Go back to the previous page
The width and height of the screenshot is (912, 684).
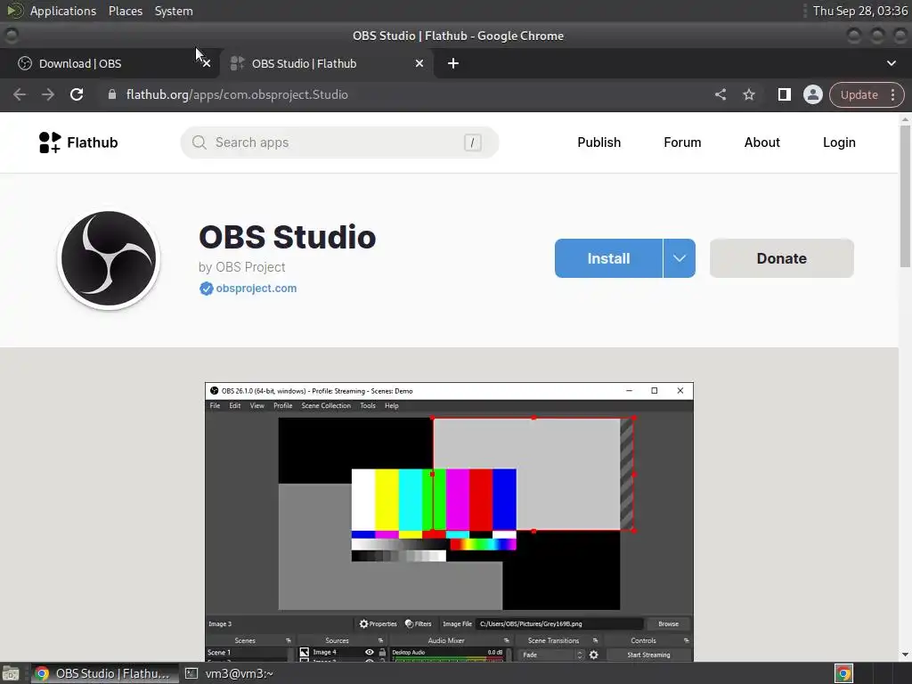pos(20,94)
